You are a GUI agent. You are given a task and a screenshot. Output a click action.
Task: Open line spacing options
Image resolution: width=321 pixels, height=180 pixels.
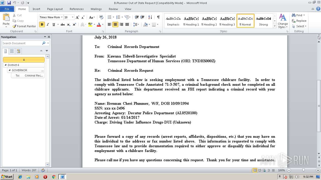(x=136, y=24)
